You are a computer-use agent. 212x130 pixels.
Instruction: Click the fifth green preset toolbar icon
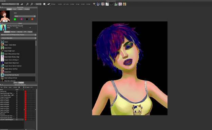click(116, 4)
